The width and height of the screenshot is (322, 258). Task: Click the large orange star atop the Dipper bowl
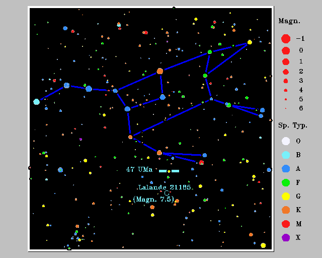pos(160,71)
